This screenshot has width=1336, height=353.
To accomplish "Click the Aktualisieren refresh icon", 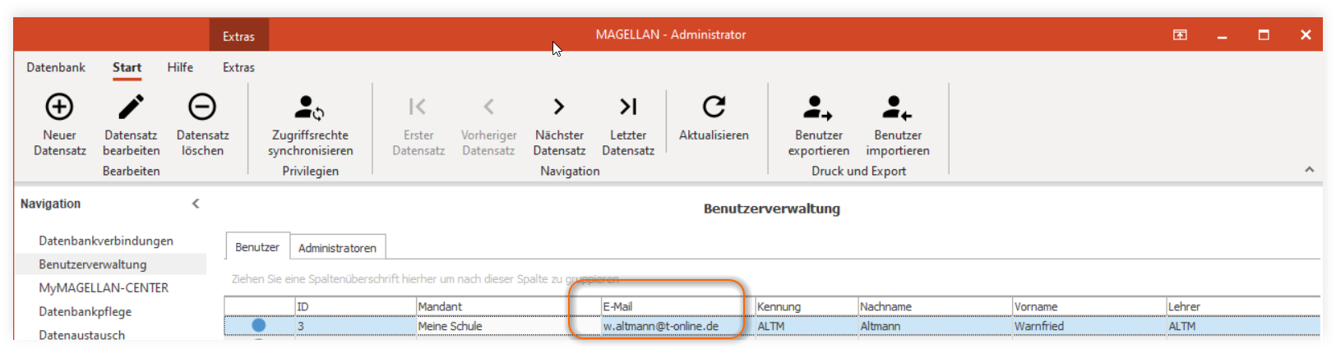I will tap(714, 106).
